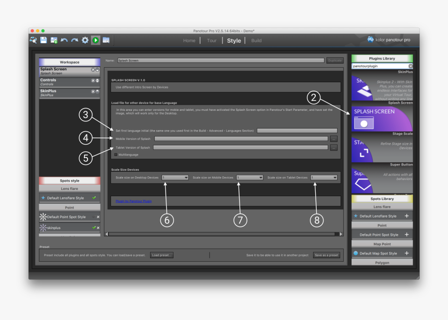Open Scale size on Mobile Devices dropdown
Image resolution: width=448 pixels, height=320 pixels.
250,177
